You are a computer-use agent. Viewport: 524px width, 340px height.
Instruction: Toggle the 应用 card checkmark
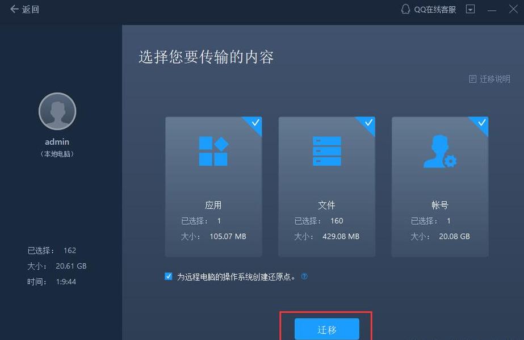click(x=255, y=123)
